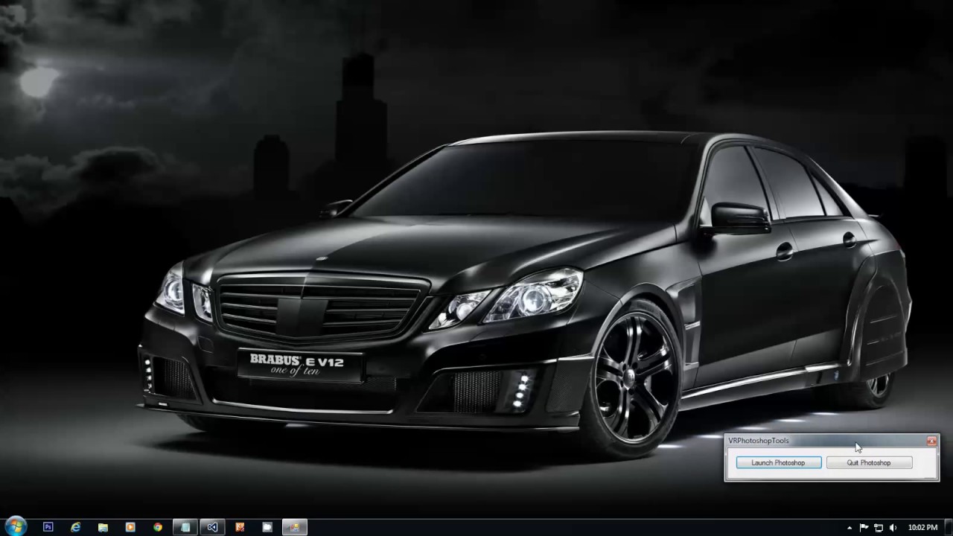Screen dimensions: 953x536
Task: Open the orange paint app taskbar icon
Action: 240,527
